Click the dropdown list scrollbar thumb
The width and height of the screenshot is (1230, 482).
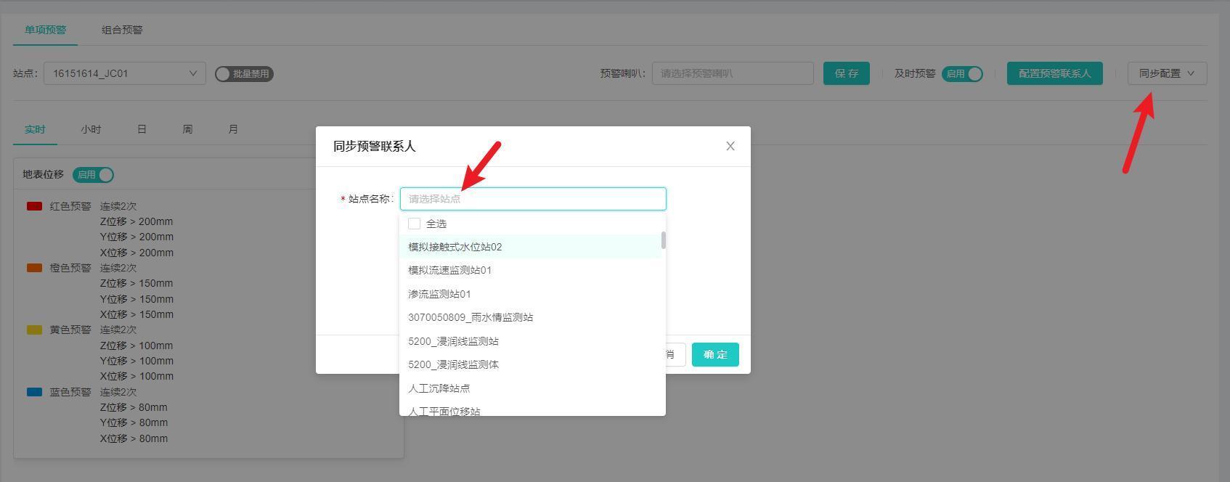pos(664,240)
